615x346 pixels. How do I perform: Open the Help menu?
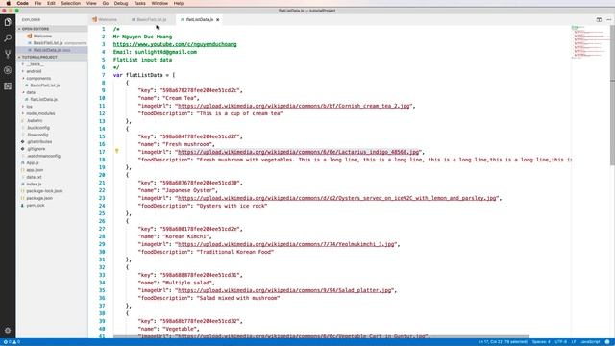tap(179, 3)
